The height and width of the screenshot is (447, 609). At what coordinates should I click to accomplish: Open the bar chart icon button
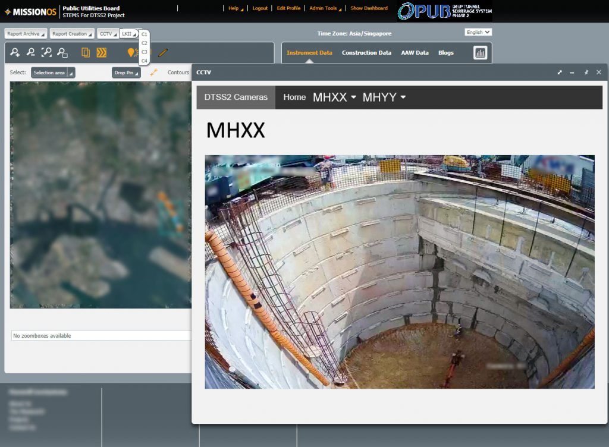[480, 53]
